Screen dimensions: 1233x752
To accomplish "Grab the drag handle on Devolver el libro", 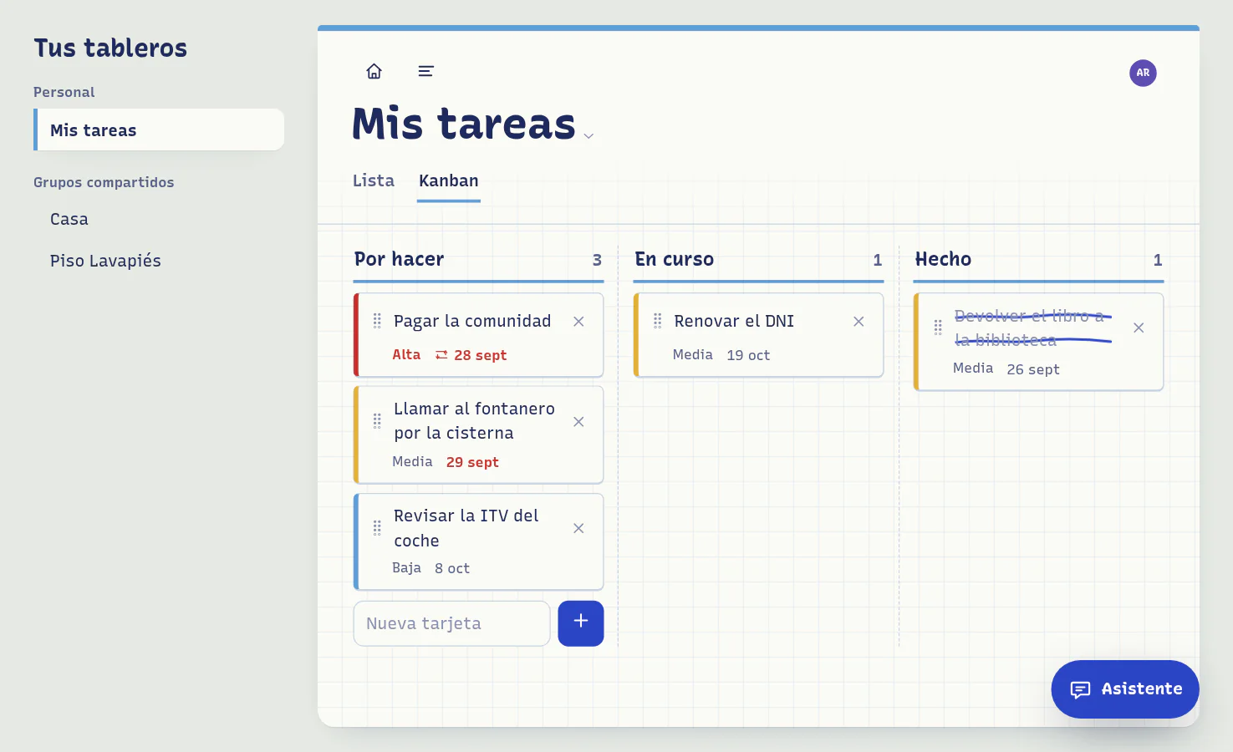I will [x=938, y=328].
